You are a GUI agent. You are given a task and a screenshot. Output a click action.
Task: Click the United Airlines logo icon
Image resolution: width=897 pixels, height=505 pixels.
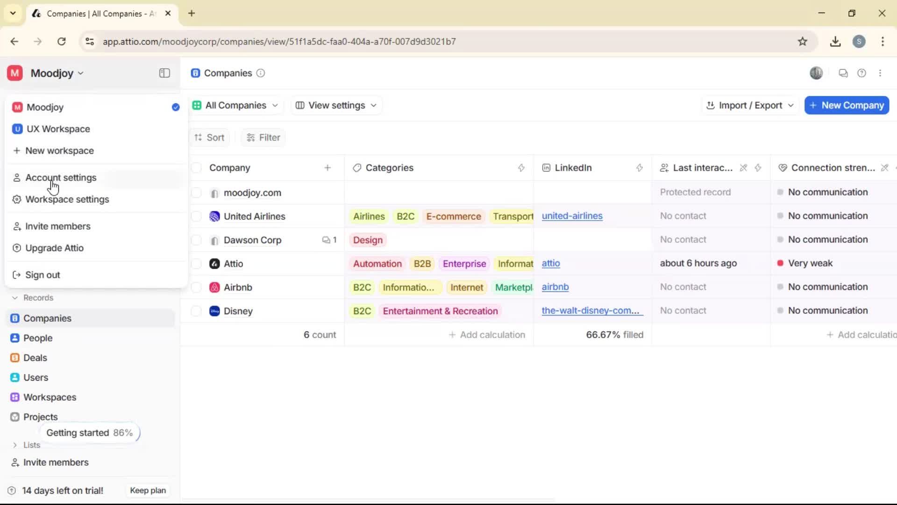coord(214,216)
